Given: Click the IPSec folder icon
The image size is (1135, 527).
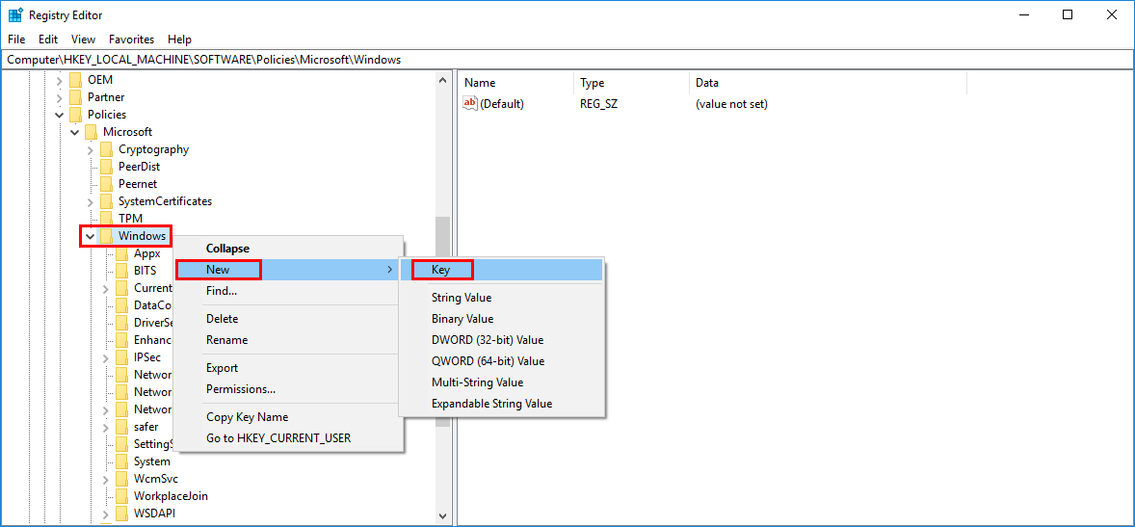Looking at the screenshot, I should 121,357.
